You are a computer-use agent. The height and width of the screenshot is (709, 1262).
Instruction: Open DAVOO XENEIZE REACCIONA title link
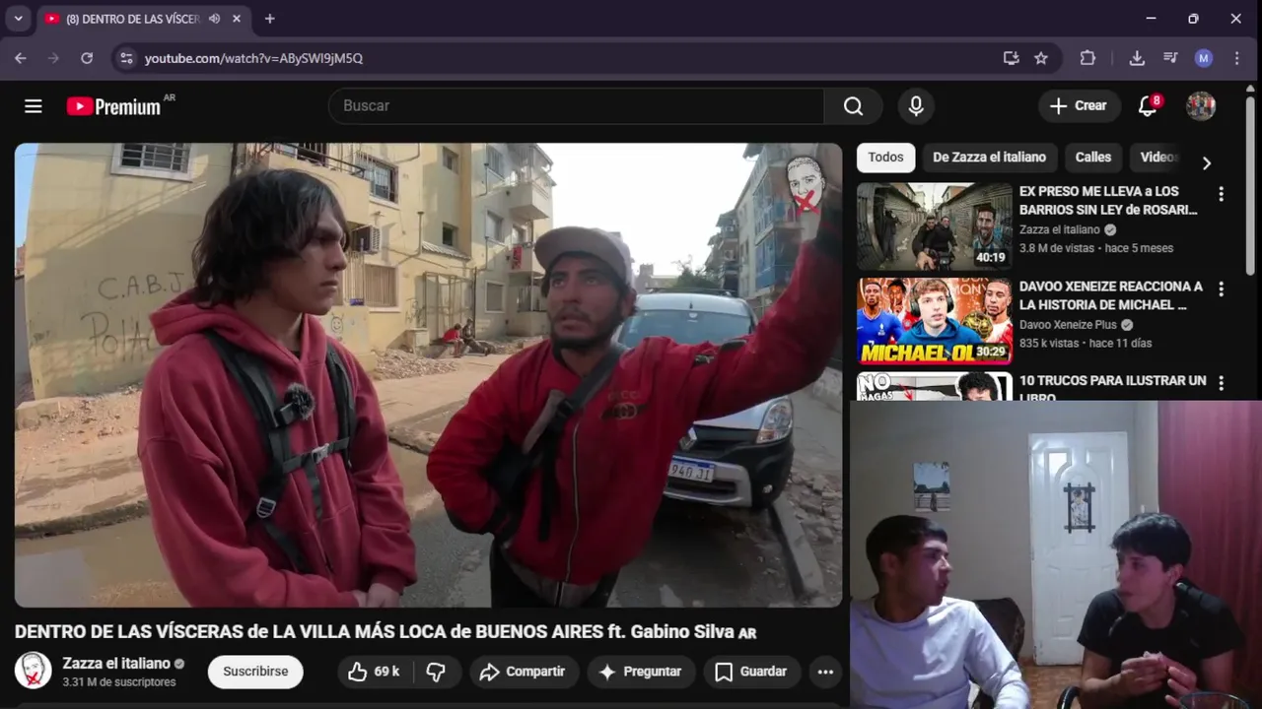(1111, 295)
